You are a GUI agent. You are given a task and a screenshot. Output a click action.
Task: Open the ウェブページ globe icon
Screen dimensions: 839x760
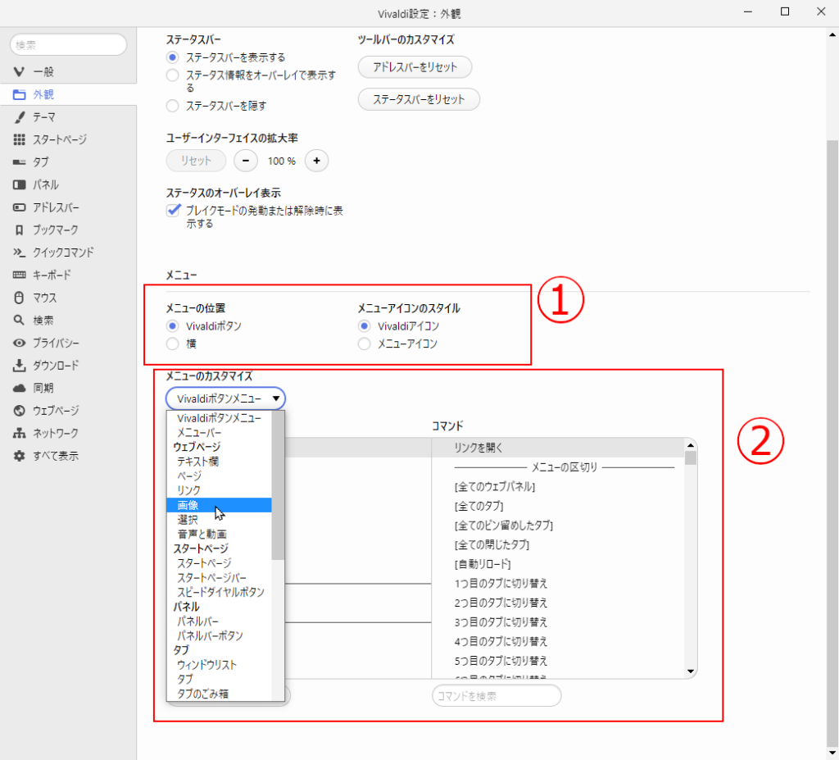[x=19, y=410]
